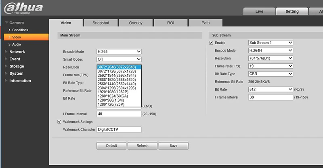Switch to the Setting tab
The height and width of the screenshot is (168, 323).
click(292, 12)
